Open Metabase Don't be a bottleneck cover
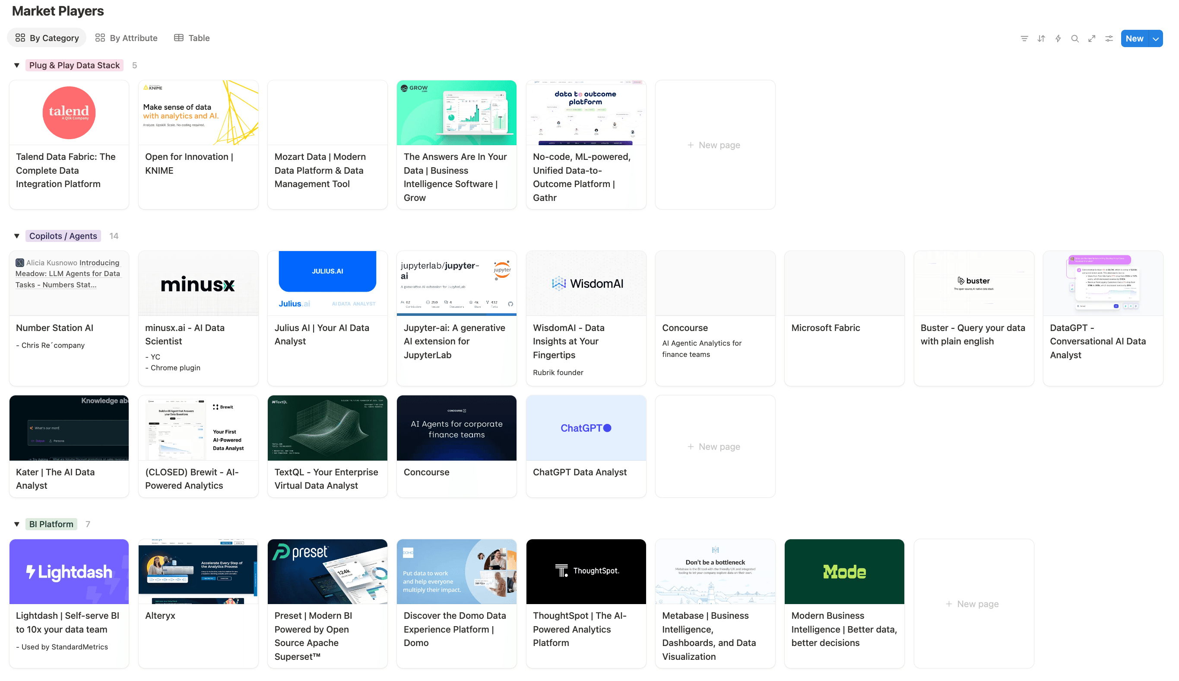Image resolution: width=1179 pixels, height=681 pixels. pos(715,572)
